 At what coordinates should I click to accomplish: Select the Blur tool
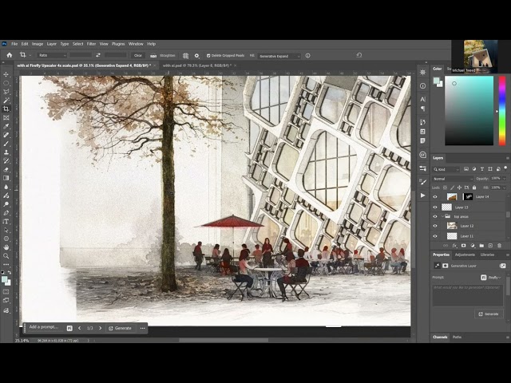click(x=6, y=187)
